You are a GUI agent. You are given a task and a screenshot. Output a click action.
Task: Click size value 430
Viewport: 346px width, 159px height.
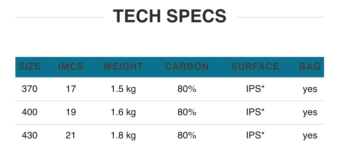coord(29,135)
